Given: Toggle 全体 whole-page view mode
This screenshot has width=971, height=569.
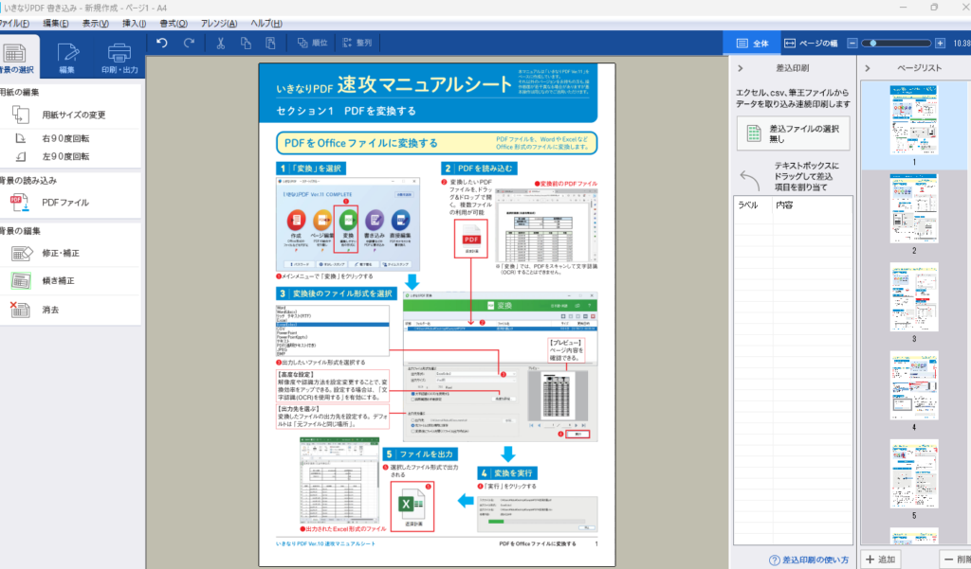Looking at the screenshot, I should (750, 44).
